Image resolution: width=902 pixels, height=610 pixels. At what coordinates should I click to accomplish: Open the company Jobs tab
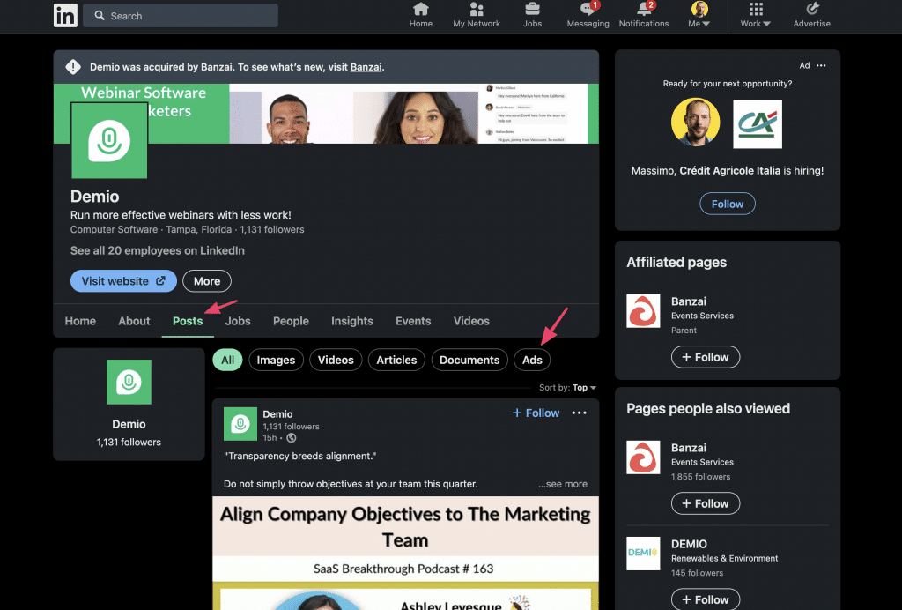238,321
